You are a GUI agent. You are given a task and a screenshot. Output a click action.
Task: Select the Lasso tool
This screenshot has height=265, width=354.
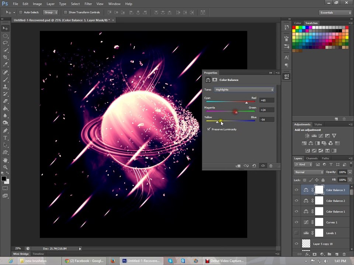(5, 43)
